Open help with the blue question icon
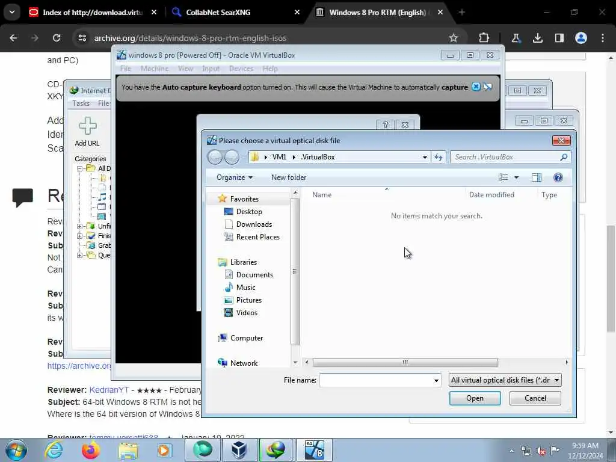Image resolution: width=616 pixels, height=462 pixels. (558, 177)
